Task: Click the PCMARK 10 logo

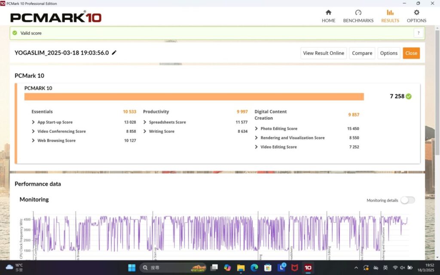Action: point(56,17)
